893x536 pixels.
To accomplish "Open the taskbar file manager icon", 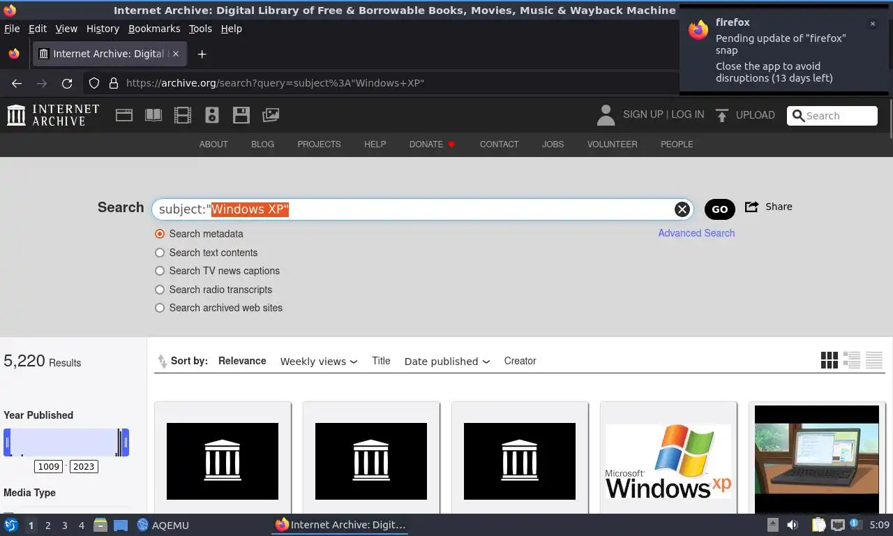I will (100, 525).
